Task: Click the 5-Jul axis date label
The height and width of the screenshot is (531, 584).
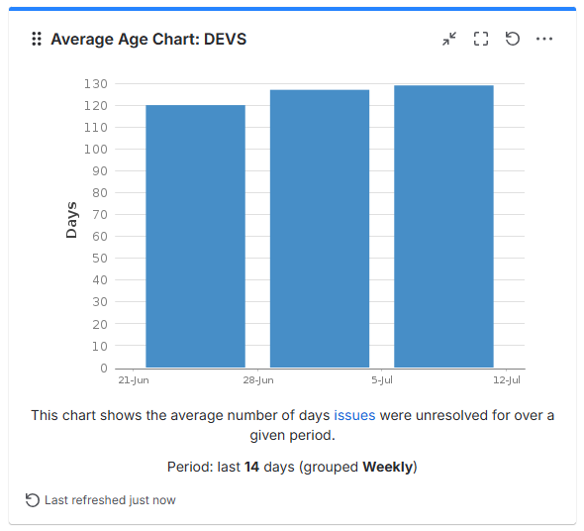Action: [382, 380]
